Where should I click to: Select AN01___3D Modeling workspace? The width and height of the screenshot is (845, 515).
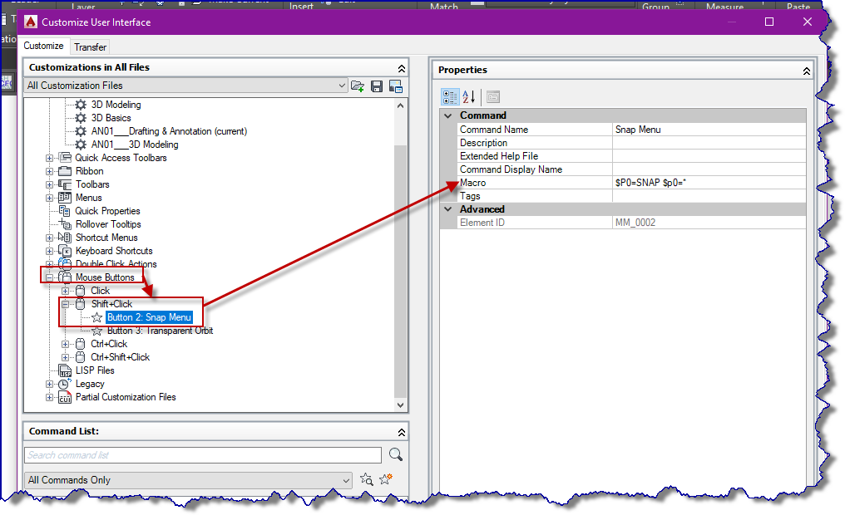[x=135, y=145]
